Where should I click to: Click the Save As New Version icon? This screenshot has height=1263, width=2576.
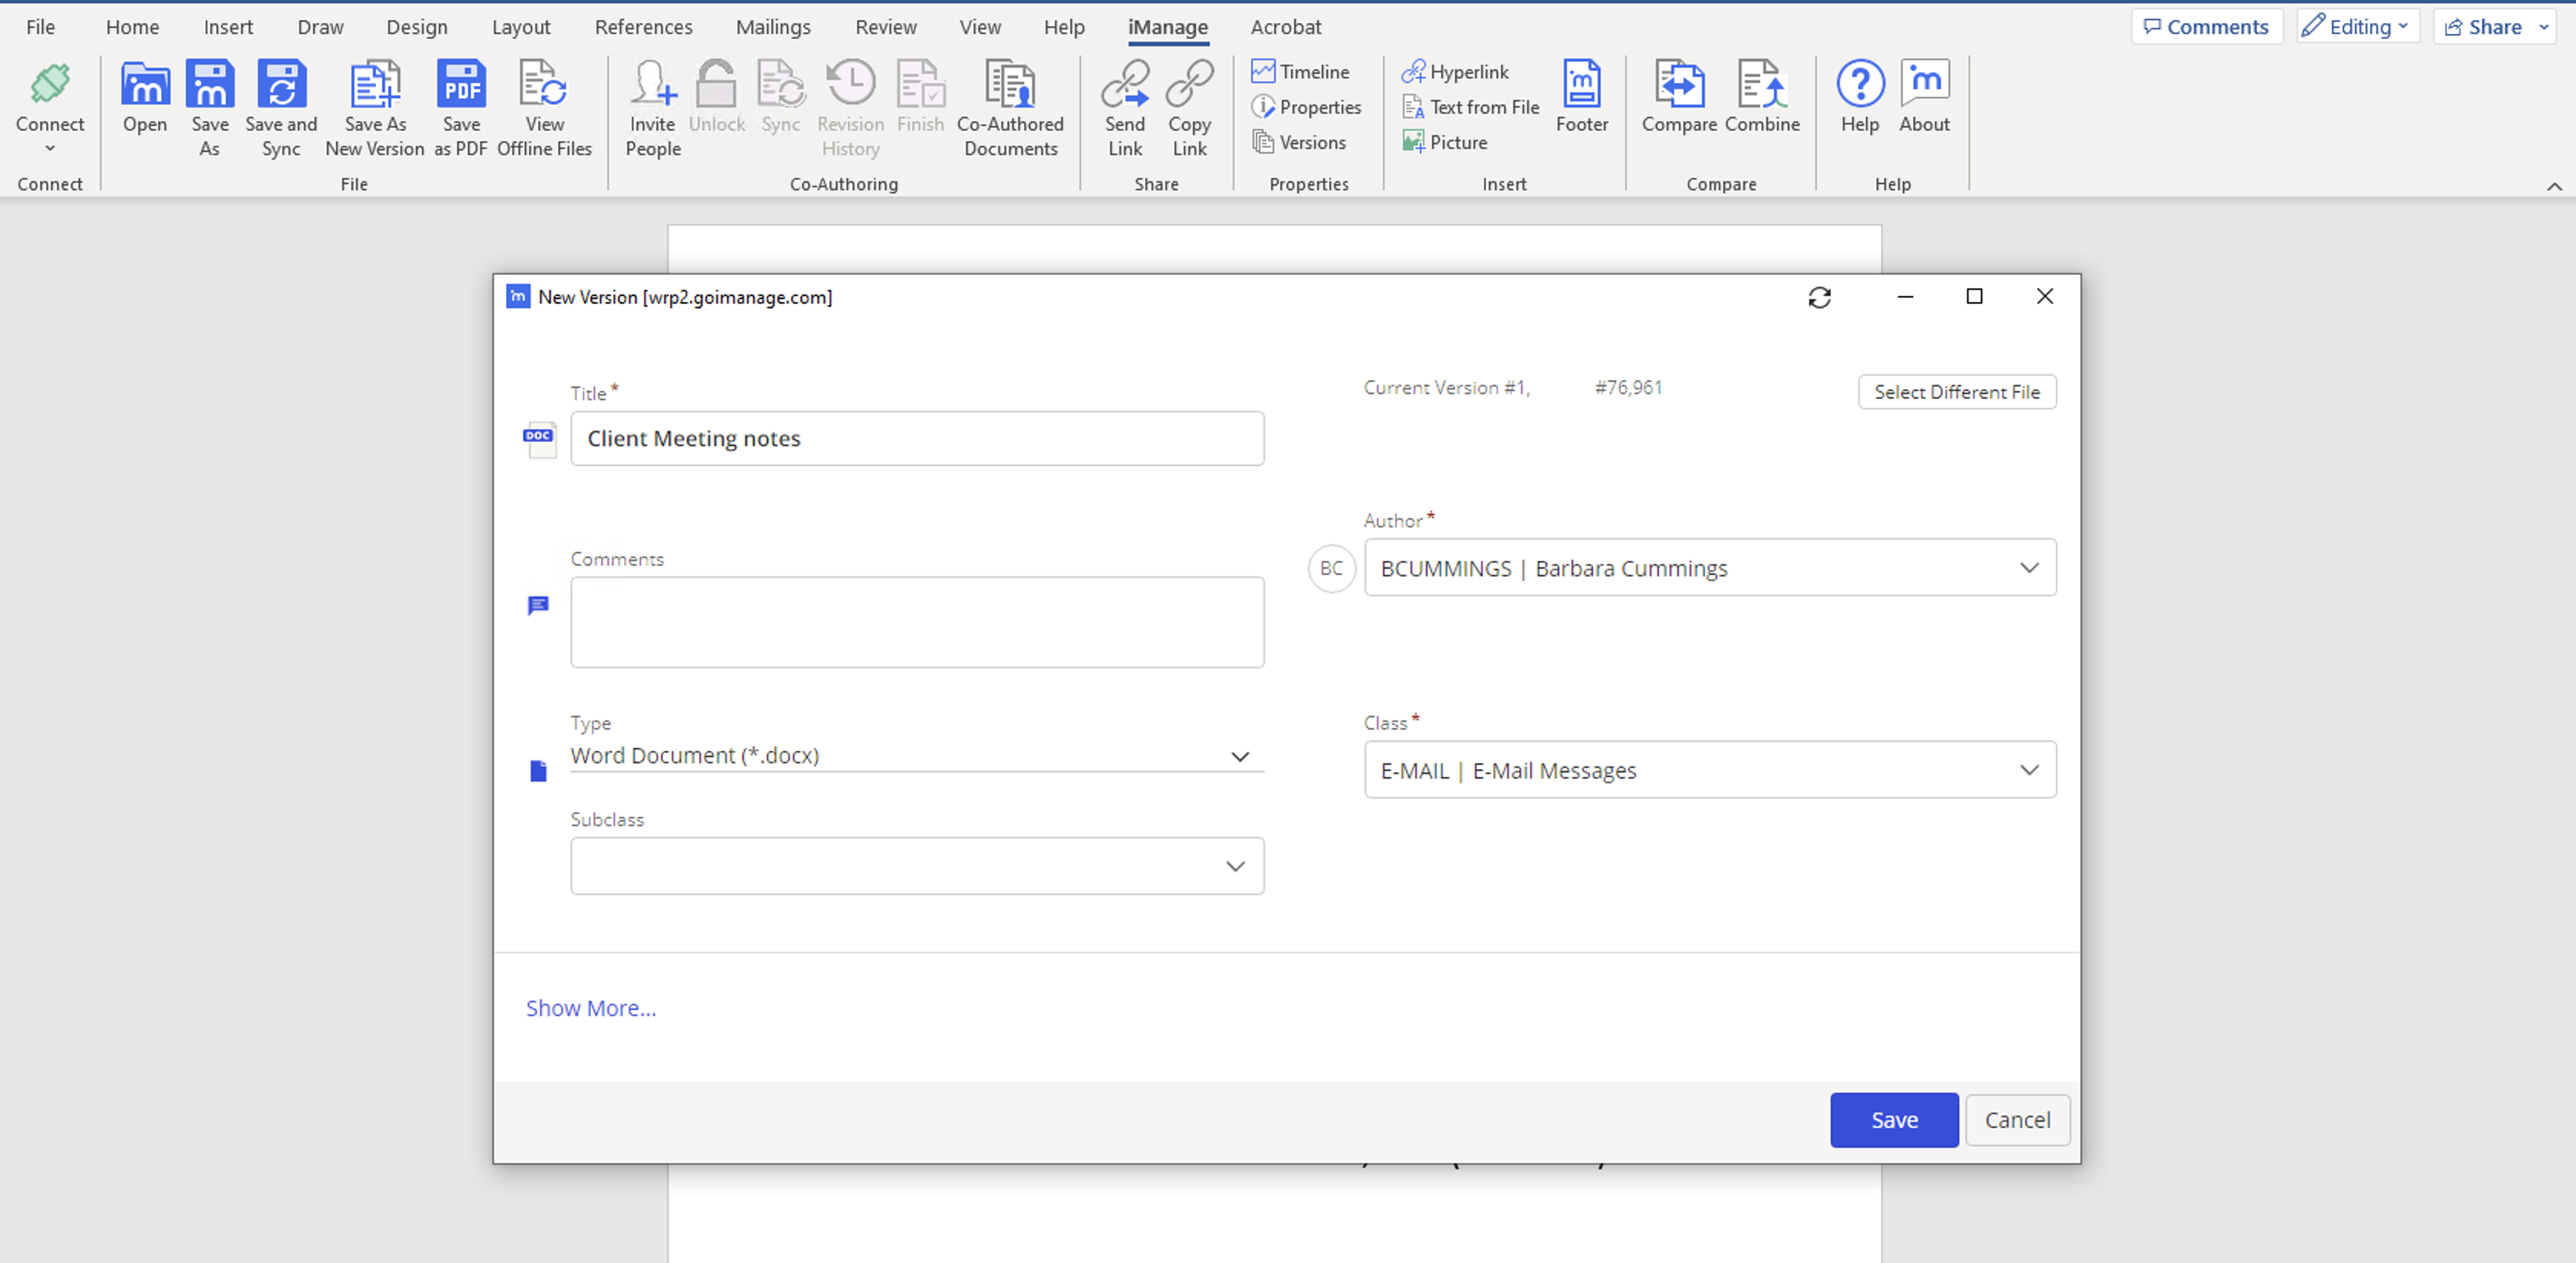(375, 85)
